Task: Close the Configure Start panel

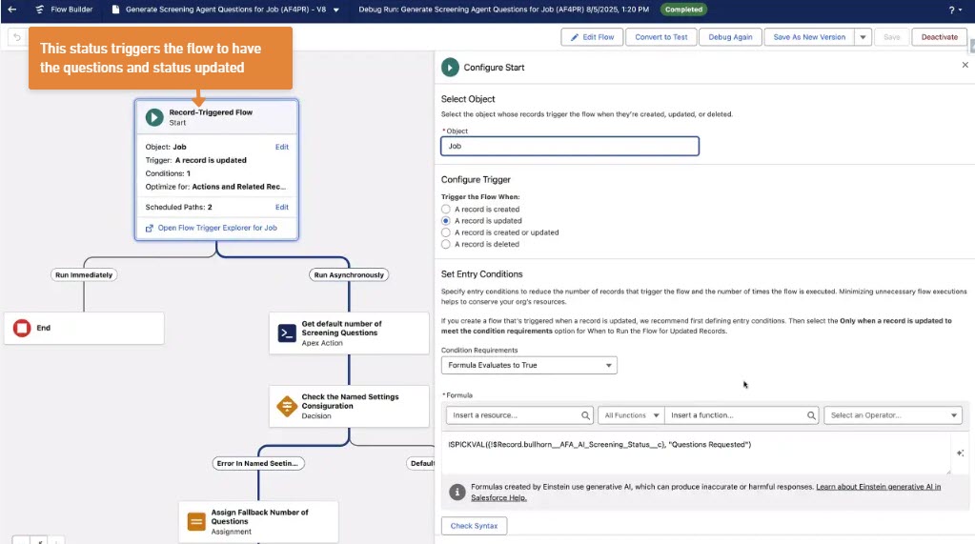Action: (965, 66)
